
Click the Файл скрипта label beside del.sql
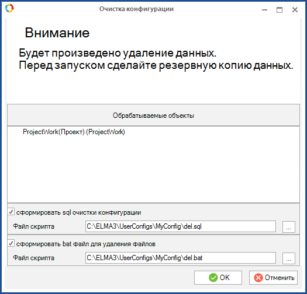(x=33, y=226)
